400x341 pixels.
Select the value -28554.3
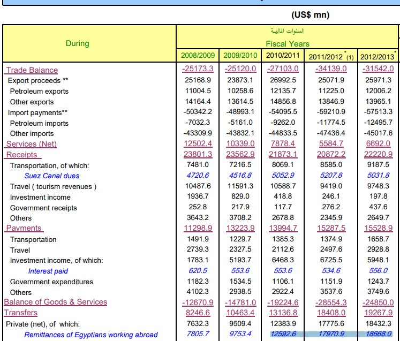(x=331, y=302)
